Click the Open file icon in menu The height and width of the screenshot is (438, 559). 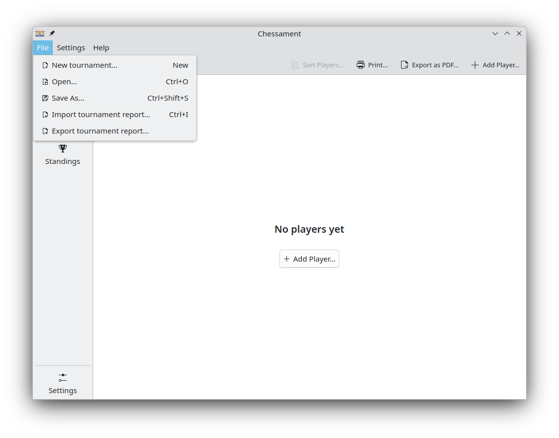[45, 82]
